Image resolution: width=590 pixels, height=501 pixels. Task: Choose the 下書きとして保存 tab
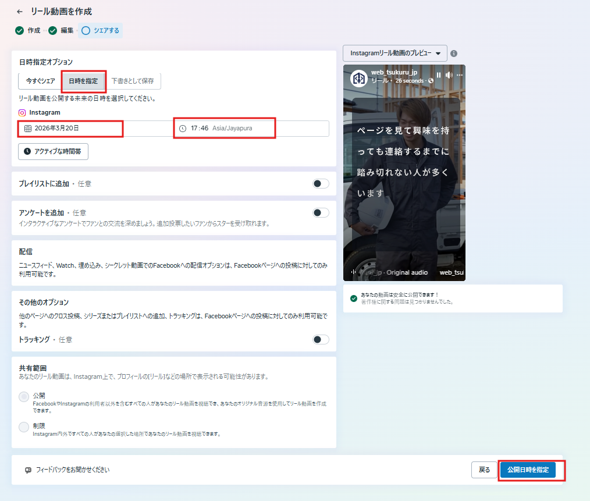[x=133, y=81]
